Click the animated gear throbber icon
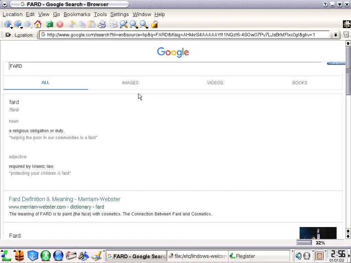351x263 pixels. [347, 24]
